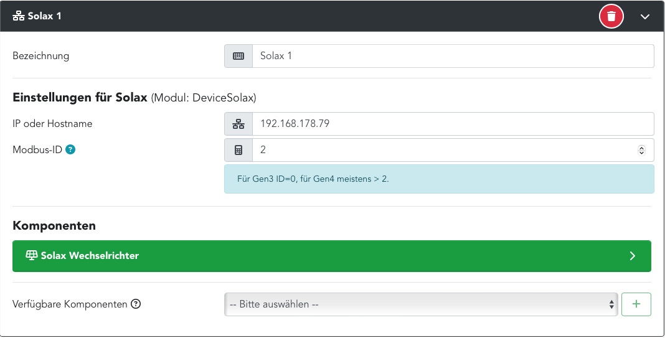665x338 pixels.
Task: Open the Bitte auswählen components dropdown
Action: (421, 304)
